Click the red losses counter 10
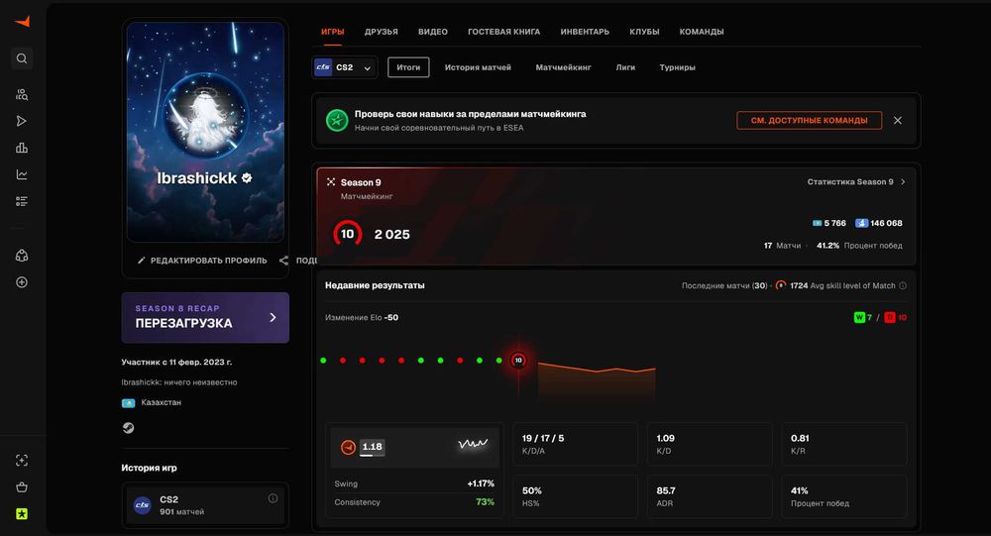 point(896,317)
